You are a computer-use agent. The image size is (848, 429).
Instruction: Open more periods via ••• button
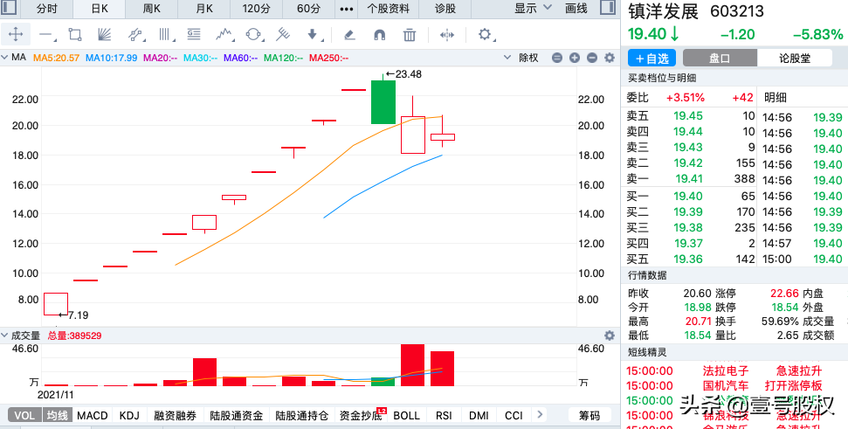pos(346,9)
